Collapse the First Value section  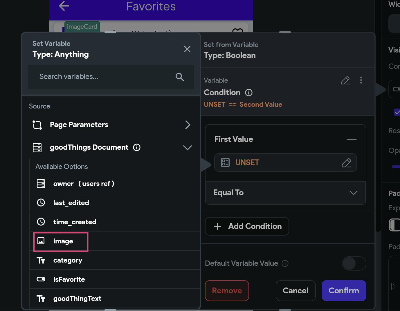[x=351, y=140]
